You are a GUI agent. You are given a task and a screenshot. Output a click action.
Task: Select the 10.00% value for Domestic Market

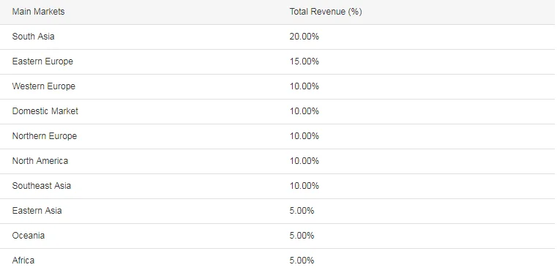click(x=304, y=111)
